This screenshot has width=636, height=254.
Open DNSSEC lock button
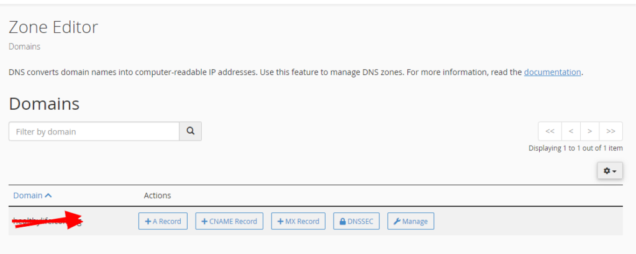click(356, 221)
